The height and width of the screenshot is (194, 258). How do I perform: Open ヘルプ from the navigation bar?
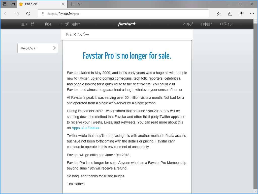click(188, 24)
